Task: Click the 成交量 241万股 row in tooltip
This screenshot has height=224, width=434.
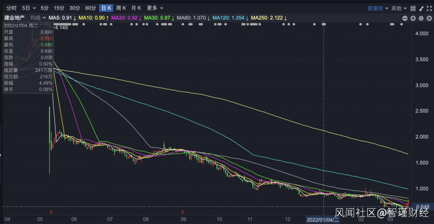Action: click(x=28, y=70)
